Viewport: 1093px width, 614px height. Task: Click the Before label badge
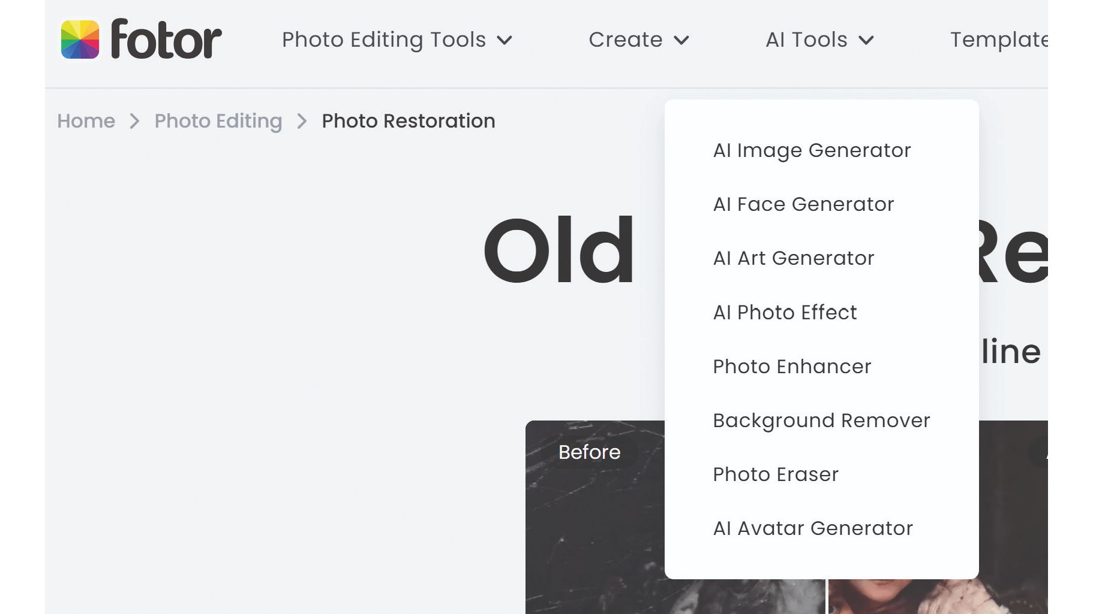[589, 452]
